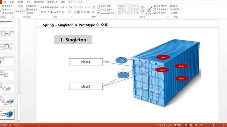Switch to the Design (디자인) tab

tap(20, 2)
